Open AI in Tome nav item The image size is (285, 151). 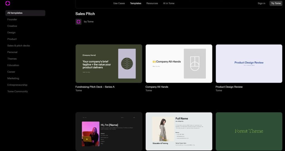[169, 3]
